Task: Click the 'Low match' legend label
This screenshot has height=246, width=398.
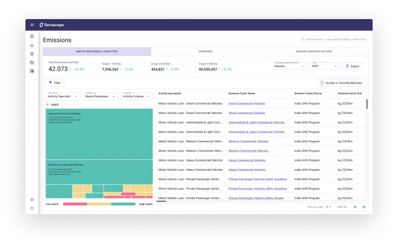Action: pos(52,204)
